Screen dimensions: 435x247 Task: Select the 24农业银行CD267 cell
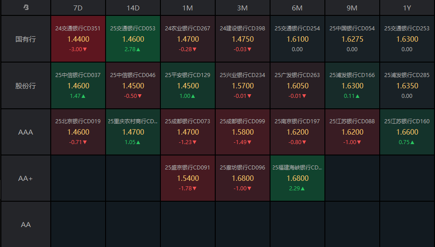tap(188, 39)
